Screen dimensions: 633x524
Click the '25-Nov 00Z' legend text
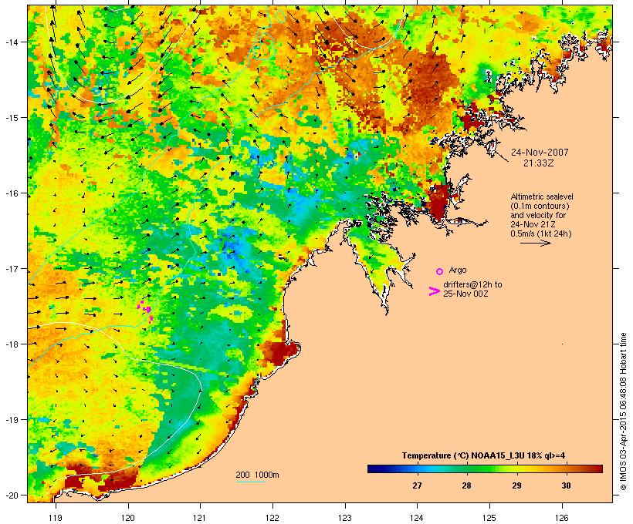point(465,294)
